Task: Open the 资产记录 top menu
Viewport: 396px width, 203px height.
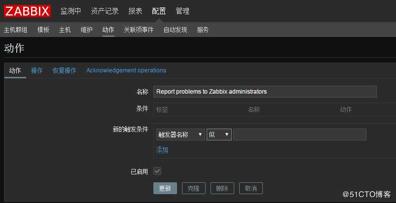Action: coord(105,11)
